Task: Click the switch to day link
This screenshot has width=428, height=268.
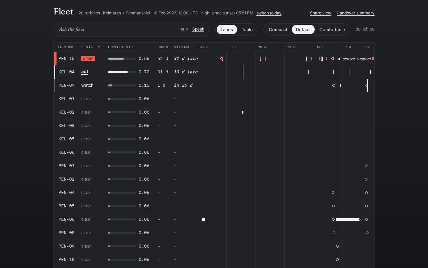Action: coord(269,13)
